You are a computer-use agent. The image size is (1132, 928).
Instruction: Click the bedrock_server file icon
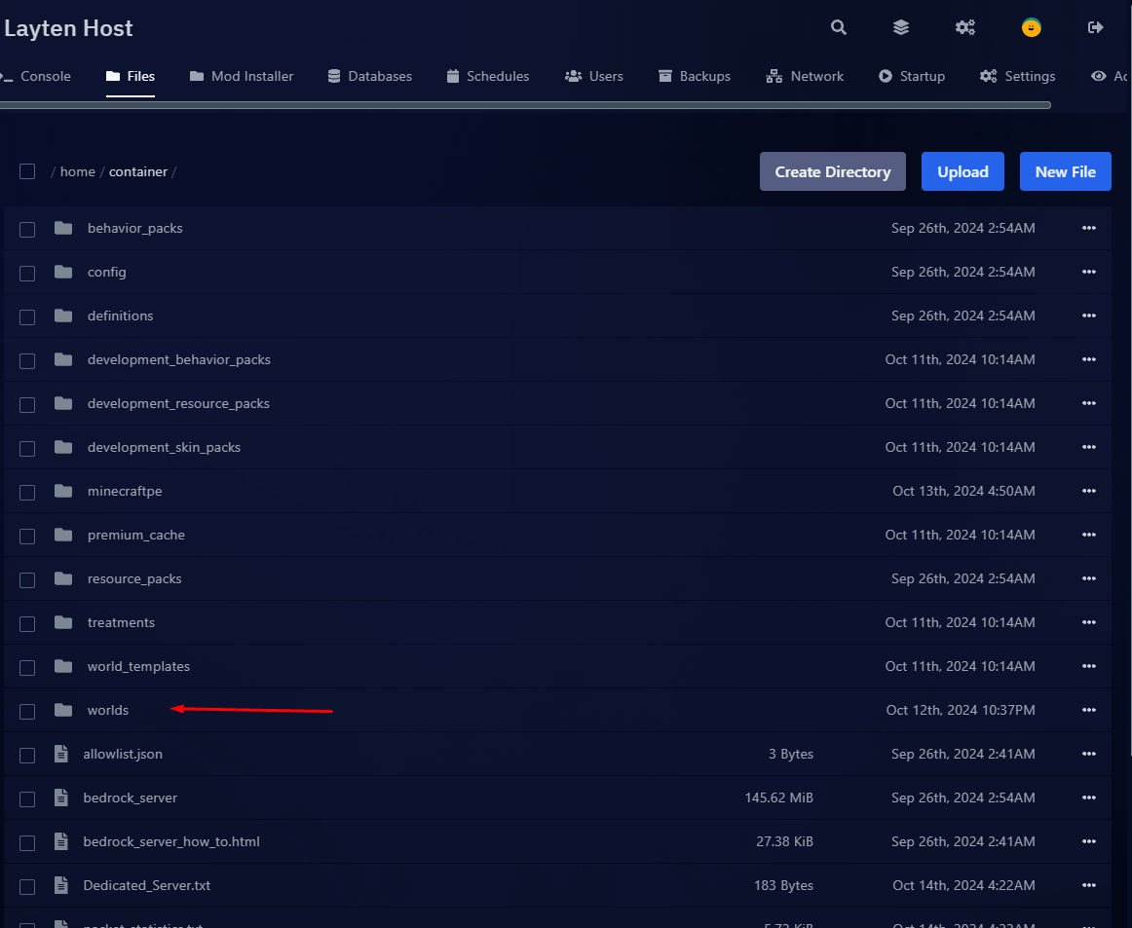[61, 798]
